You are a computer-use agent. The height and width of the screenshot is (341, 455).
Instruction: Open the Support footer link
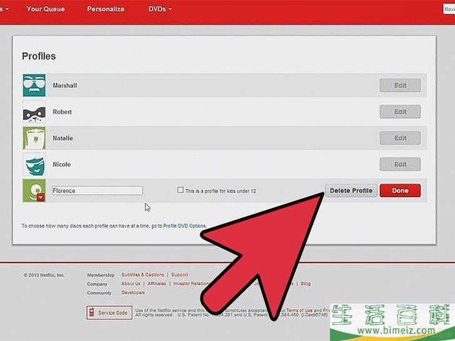coord(179,275)
